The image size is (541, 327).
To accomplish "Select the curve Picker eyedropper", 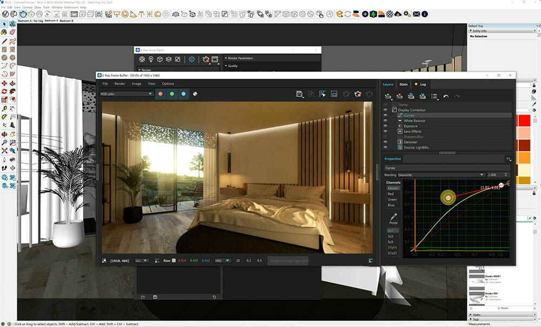I will (x=393, y=217).
